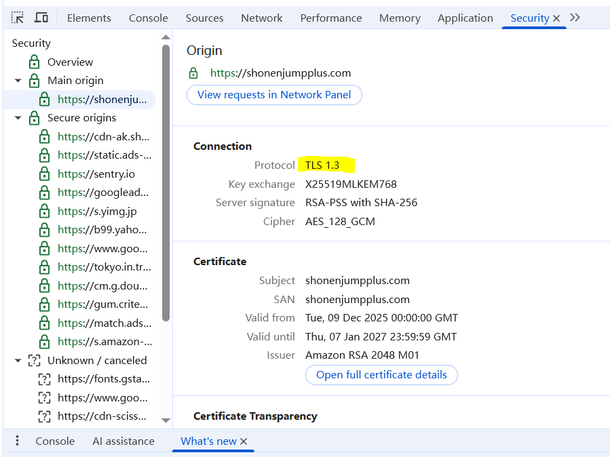Activate the inspect element picker icon

coord(17,18)
